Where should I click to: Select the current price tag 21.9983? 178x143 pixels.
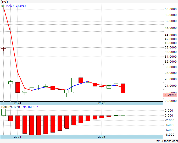(170, 95)
